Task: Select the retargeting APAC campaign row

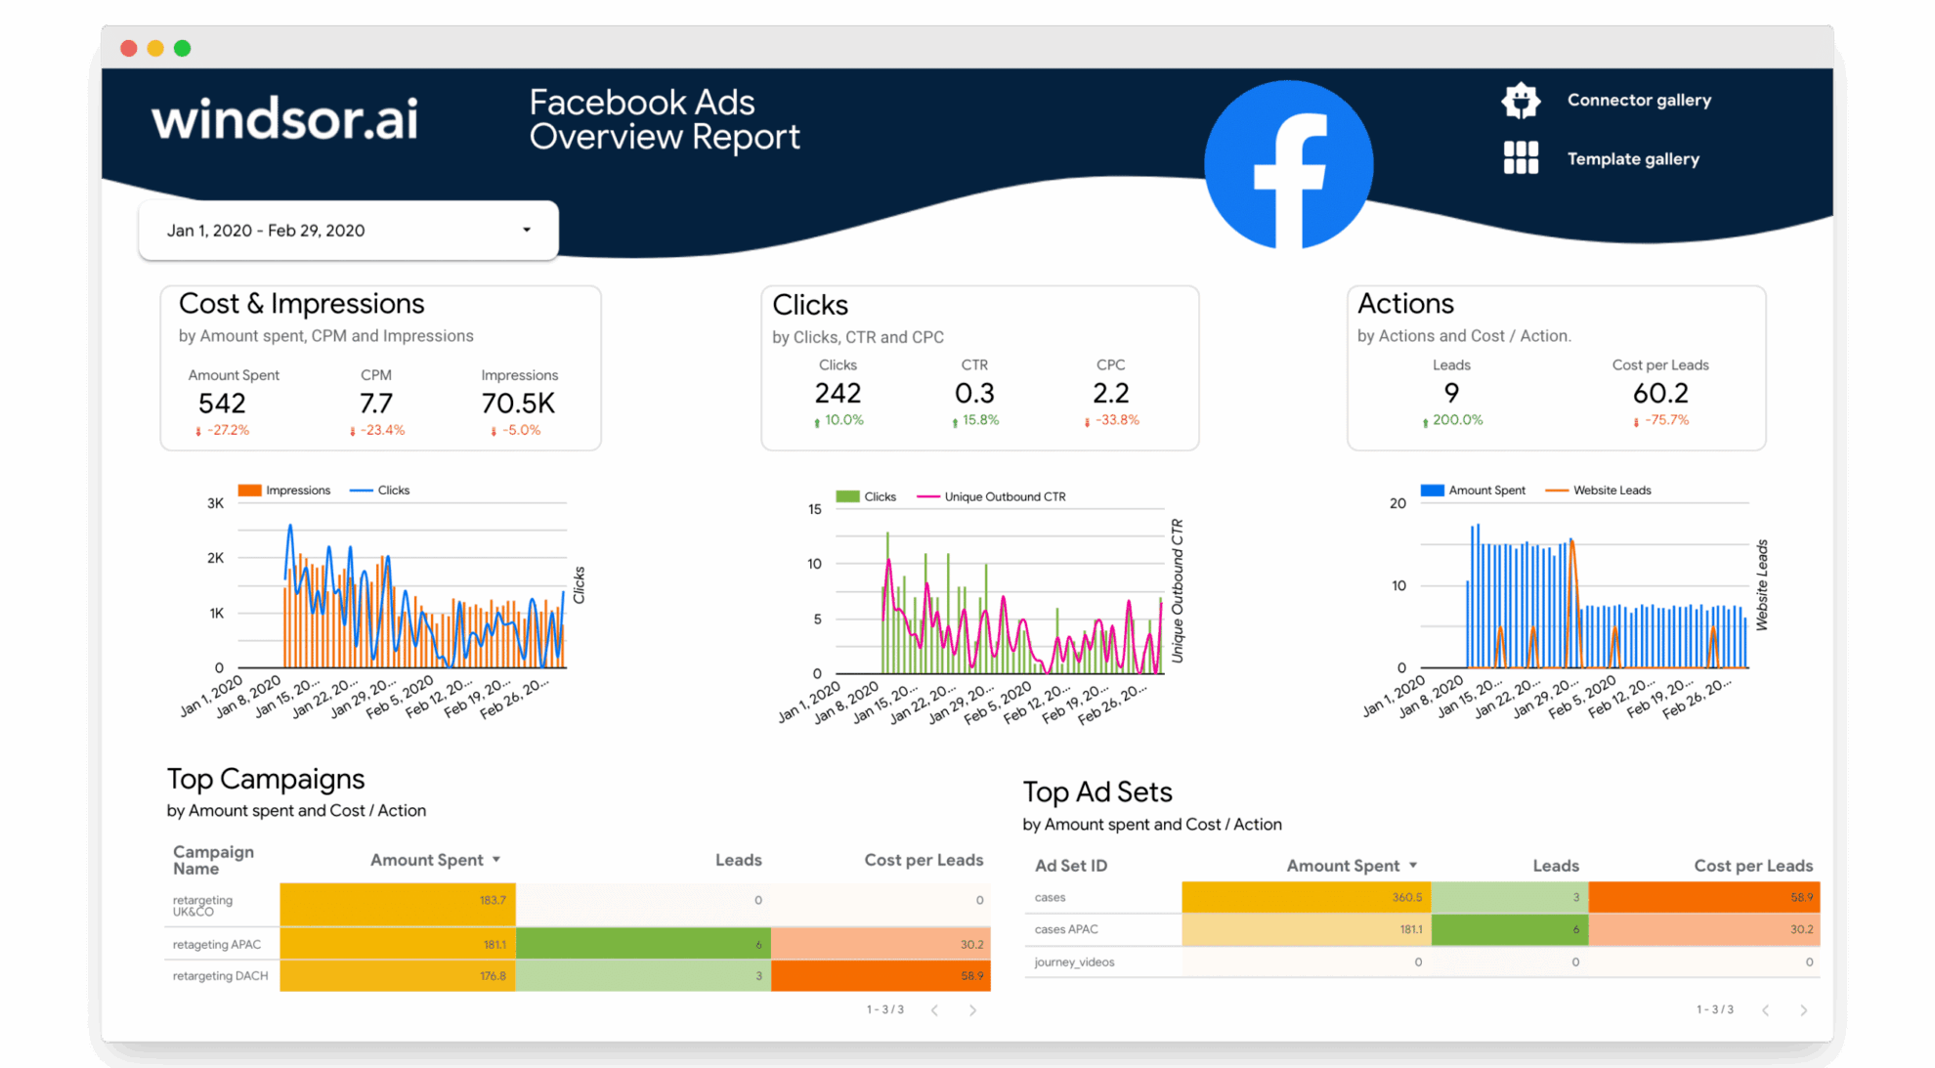Action: pos(217,945)
